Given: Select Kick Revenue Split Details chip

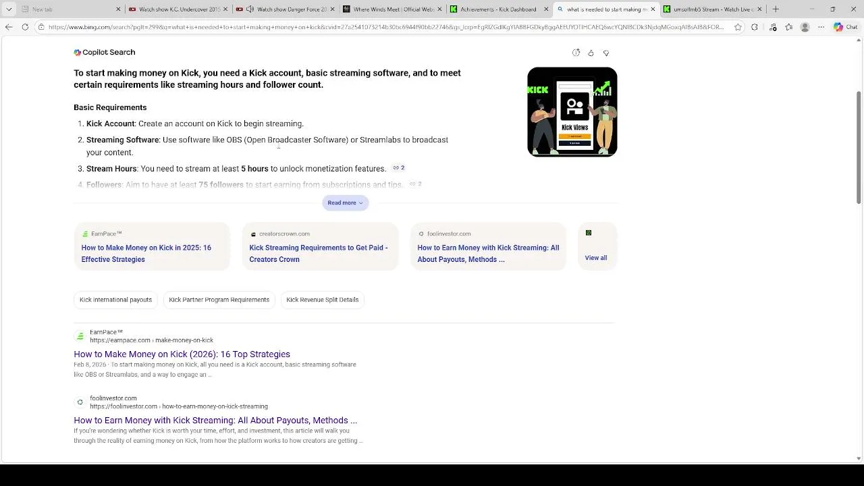Looking at the screenshot, I should point(322,300).
